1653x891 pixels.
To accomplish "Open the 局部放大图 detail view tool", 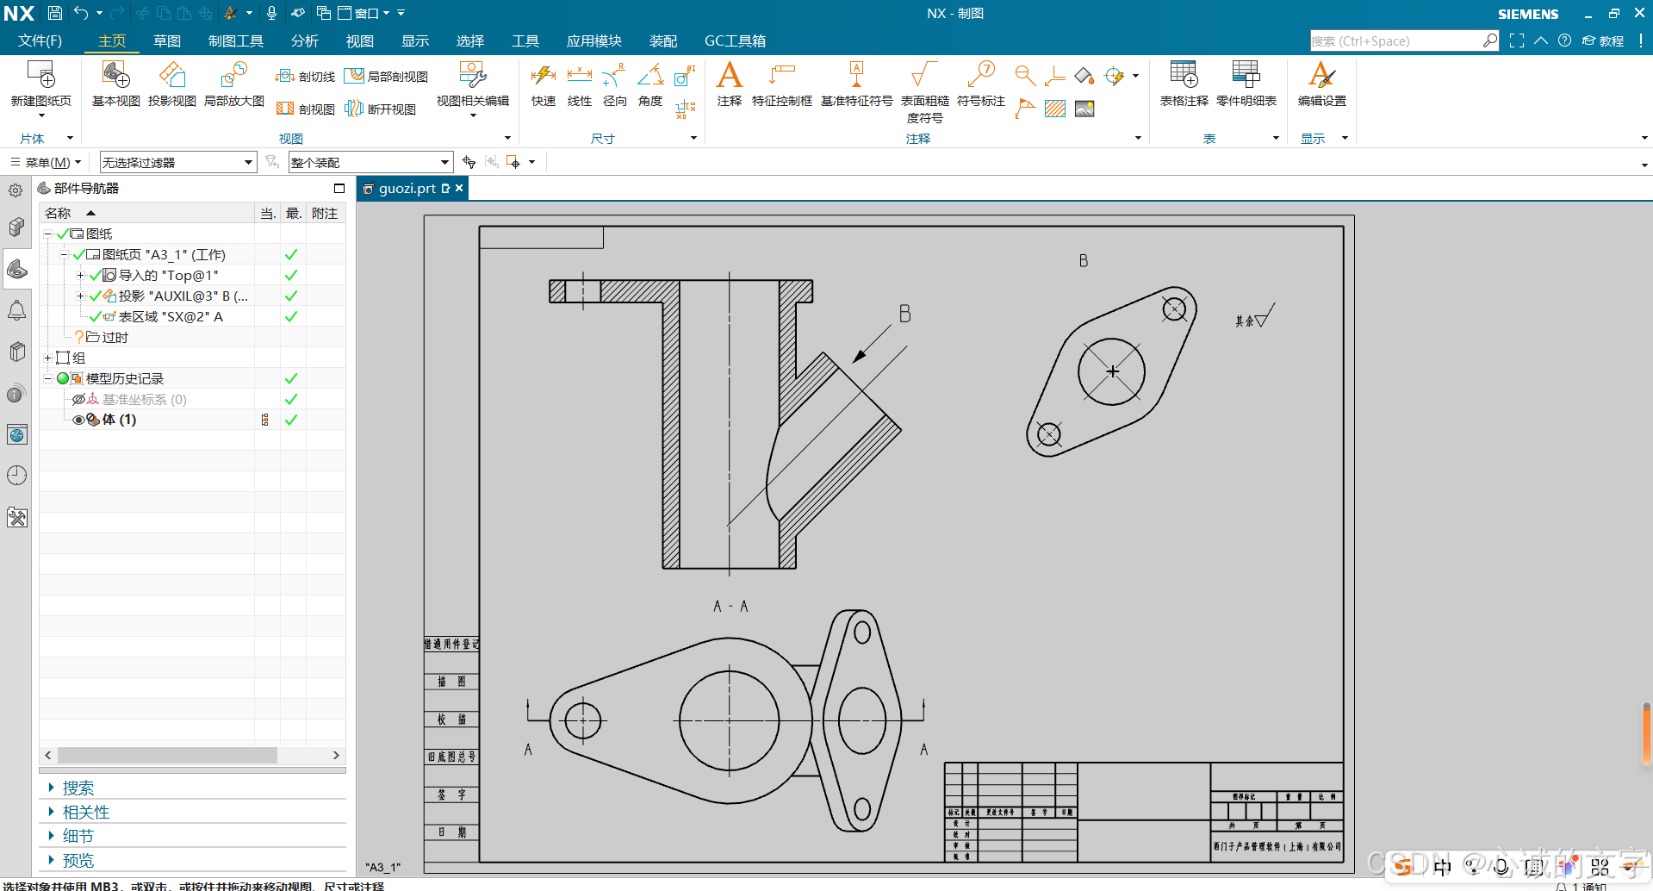I will (x=233, y=84).
